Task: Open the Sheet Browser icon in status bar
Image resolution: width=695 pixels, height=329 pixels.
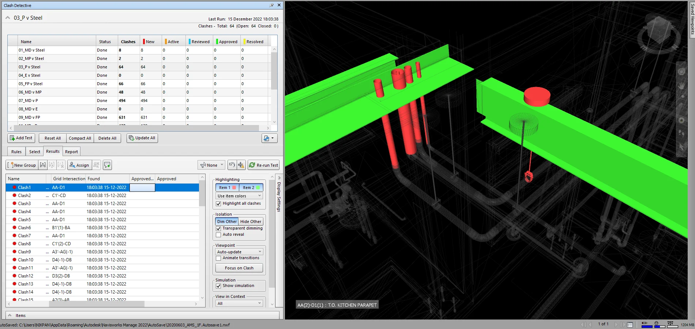Action: coord(630,324)
